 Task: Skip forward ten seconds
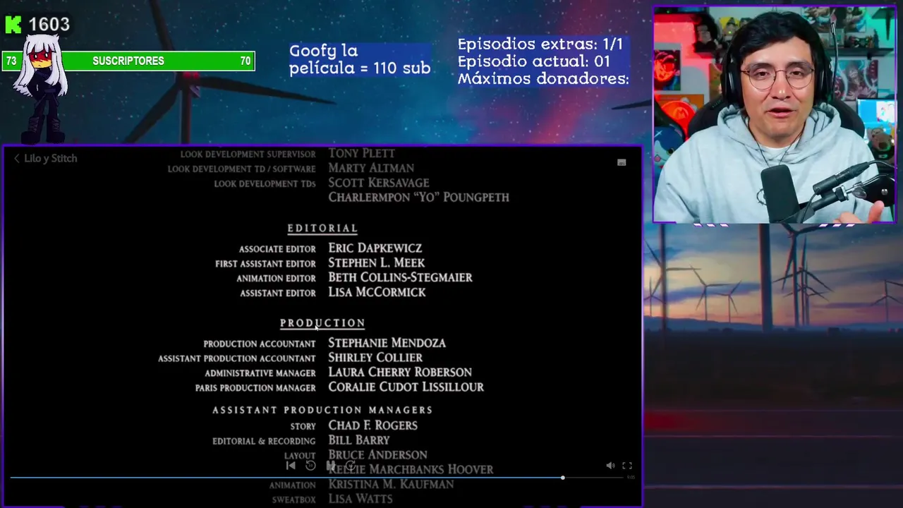(350, 466)
